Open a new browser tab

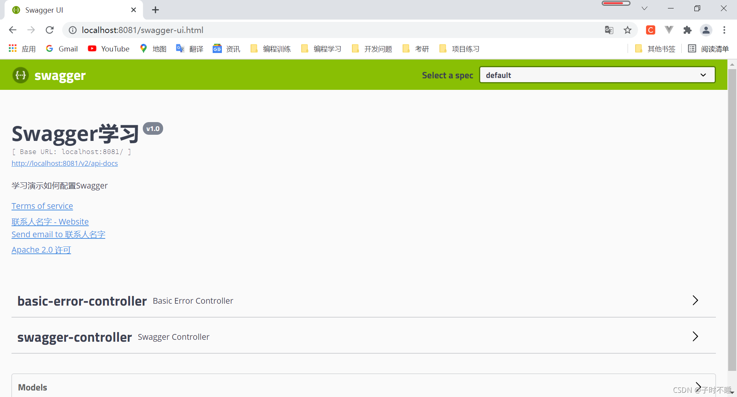coord(155,10)
